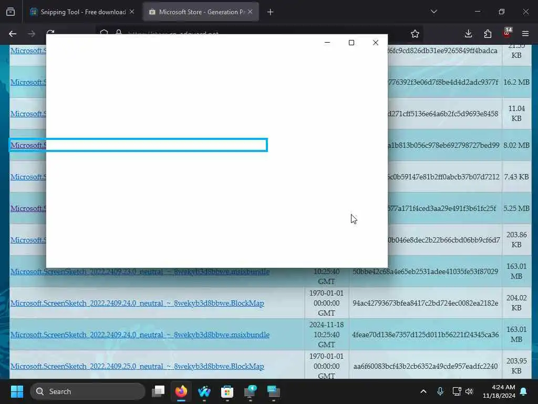The height and width of the screenshot is (404, 538).
Task: Click the hash aa6f60083bcf43b2cb6352a49cde957eadfc2240
Action: (426, 367)
